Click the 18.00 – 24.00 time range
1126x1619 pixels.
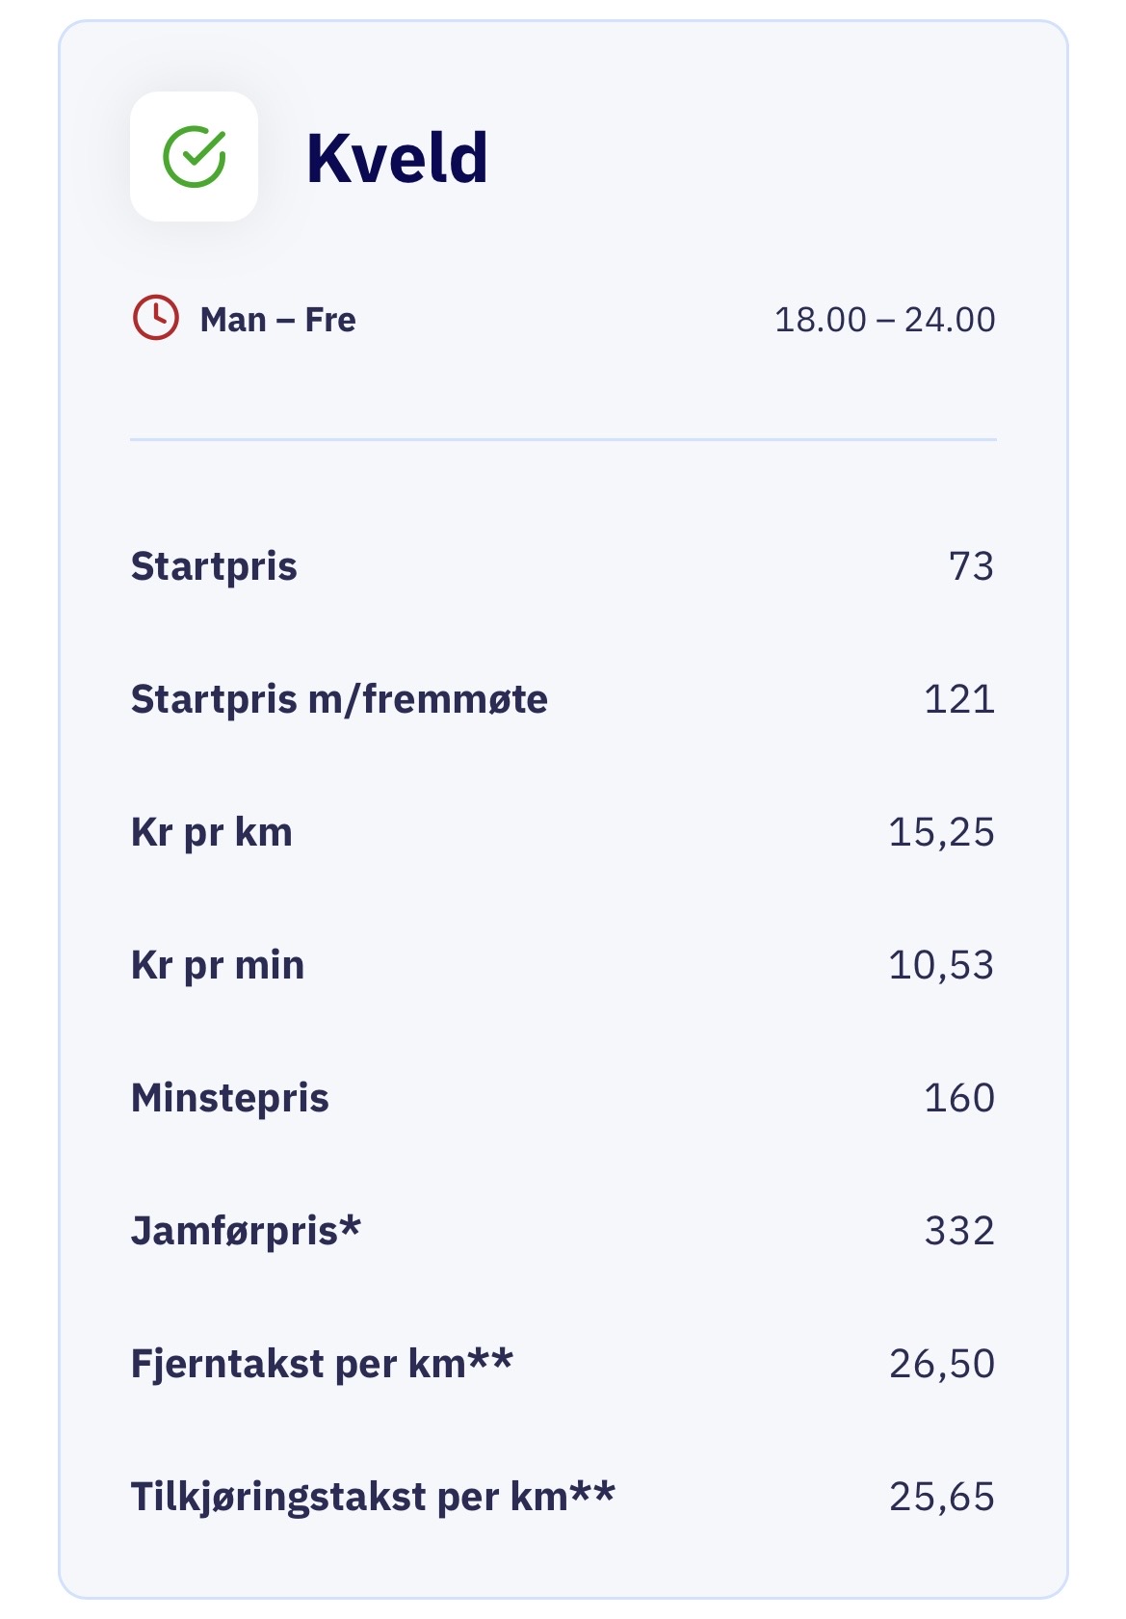pos(885,320)
